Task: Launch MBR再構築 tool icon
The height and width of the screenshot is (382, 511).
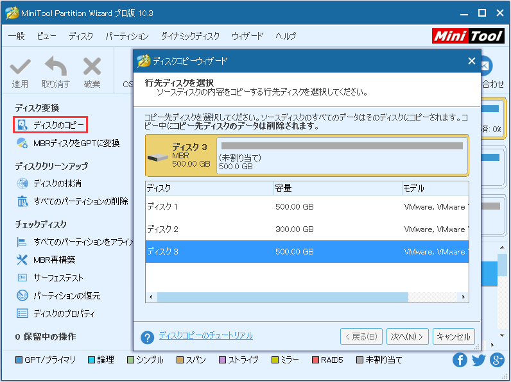Action: pos(22,260)
